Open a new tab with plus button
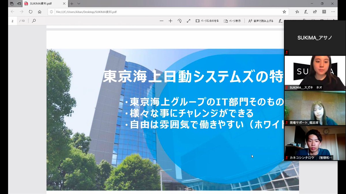346x194 pixels. (x=72, y=4)
